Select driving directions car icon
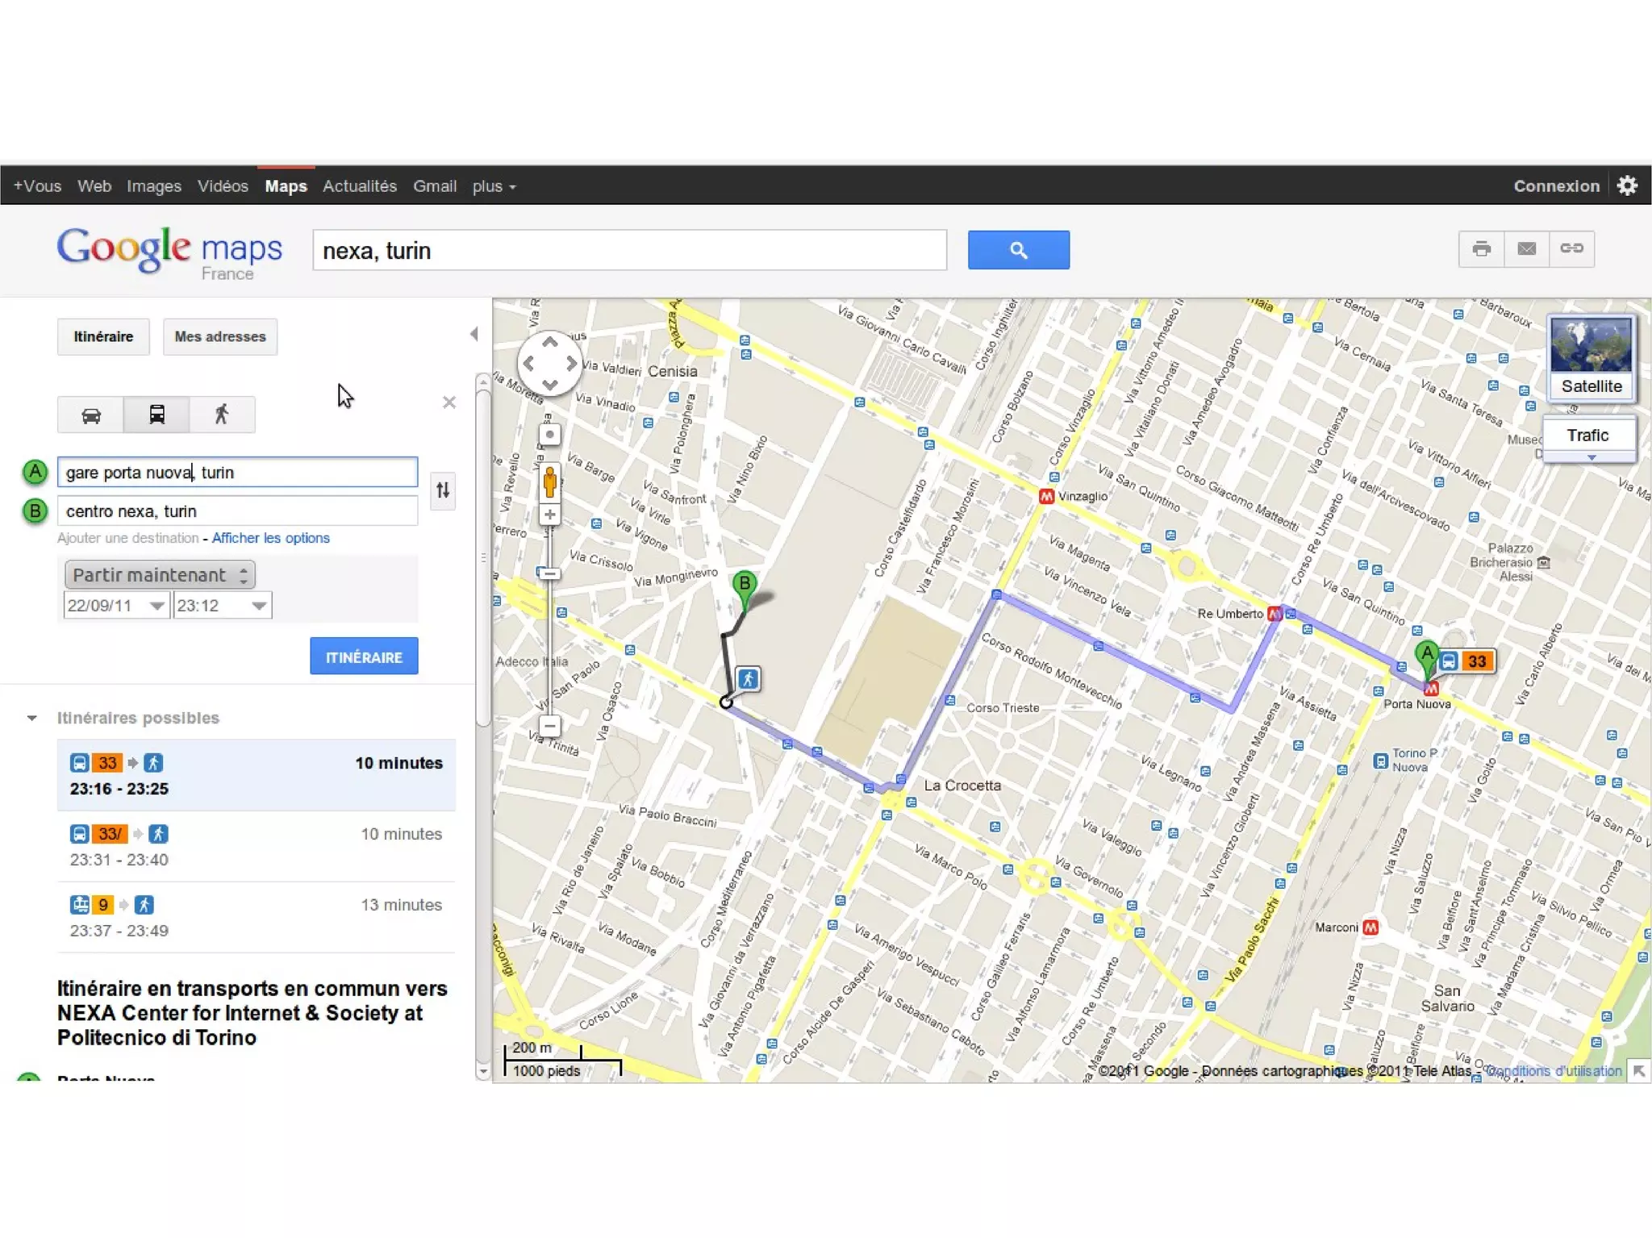This screenshot has height=1238, width=1652. (91, 415)
